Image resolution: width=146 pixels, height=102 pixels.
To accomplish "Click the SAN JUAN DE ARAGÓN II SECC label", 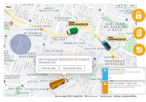I will [115, 27].
